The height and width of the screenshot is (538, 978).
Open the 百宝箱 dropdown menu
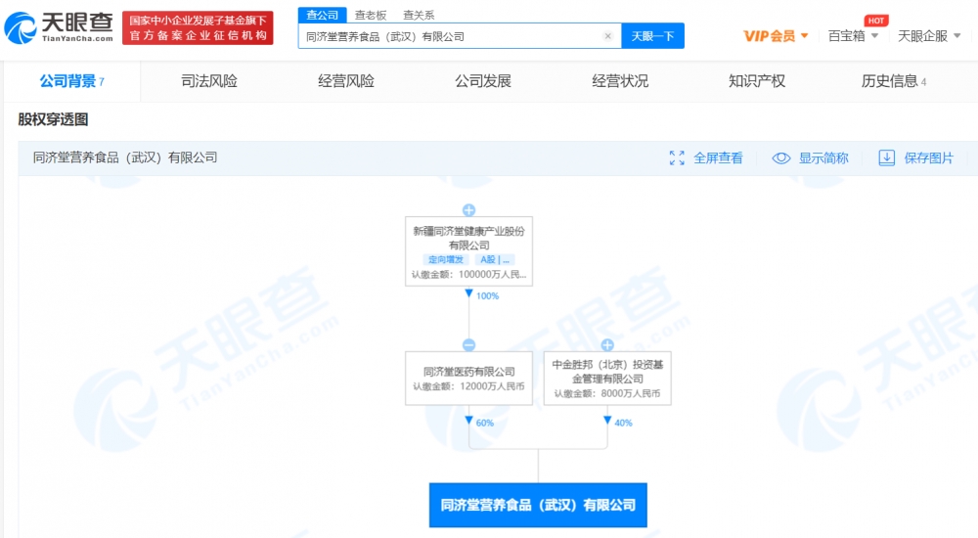pyautogui.click(x=853, y=36)
